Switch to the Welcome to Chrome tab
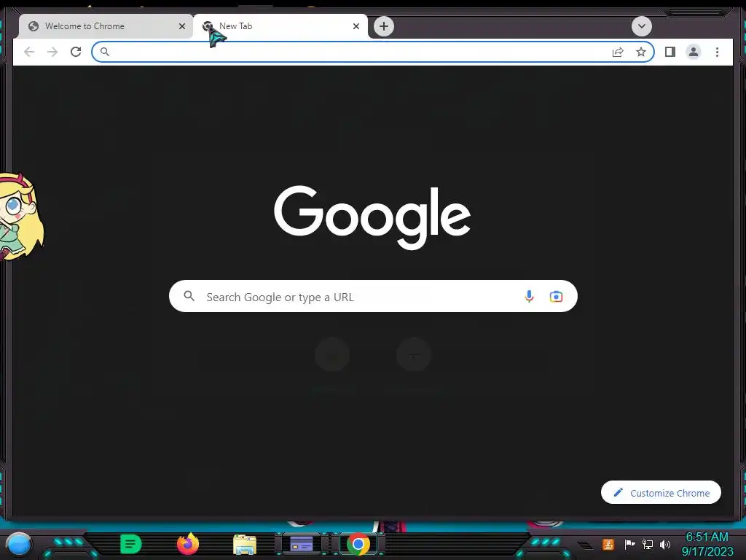The width and height of the screenshot is (746, 560). tap(105, 26)
